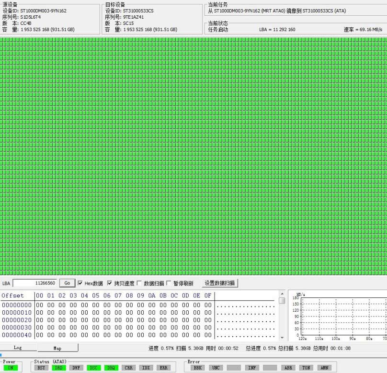Click the DRQ status lamp
The image size is (387, 373).
tap(111, 368)
